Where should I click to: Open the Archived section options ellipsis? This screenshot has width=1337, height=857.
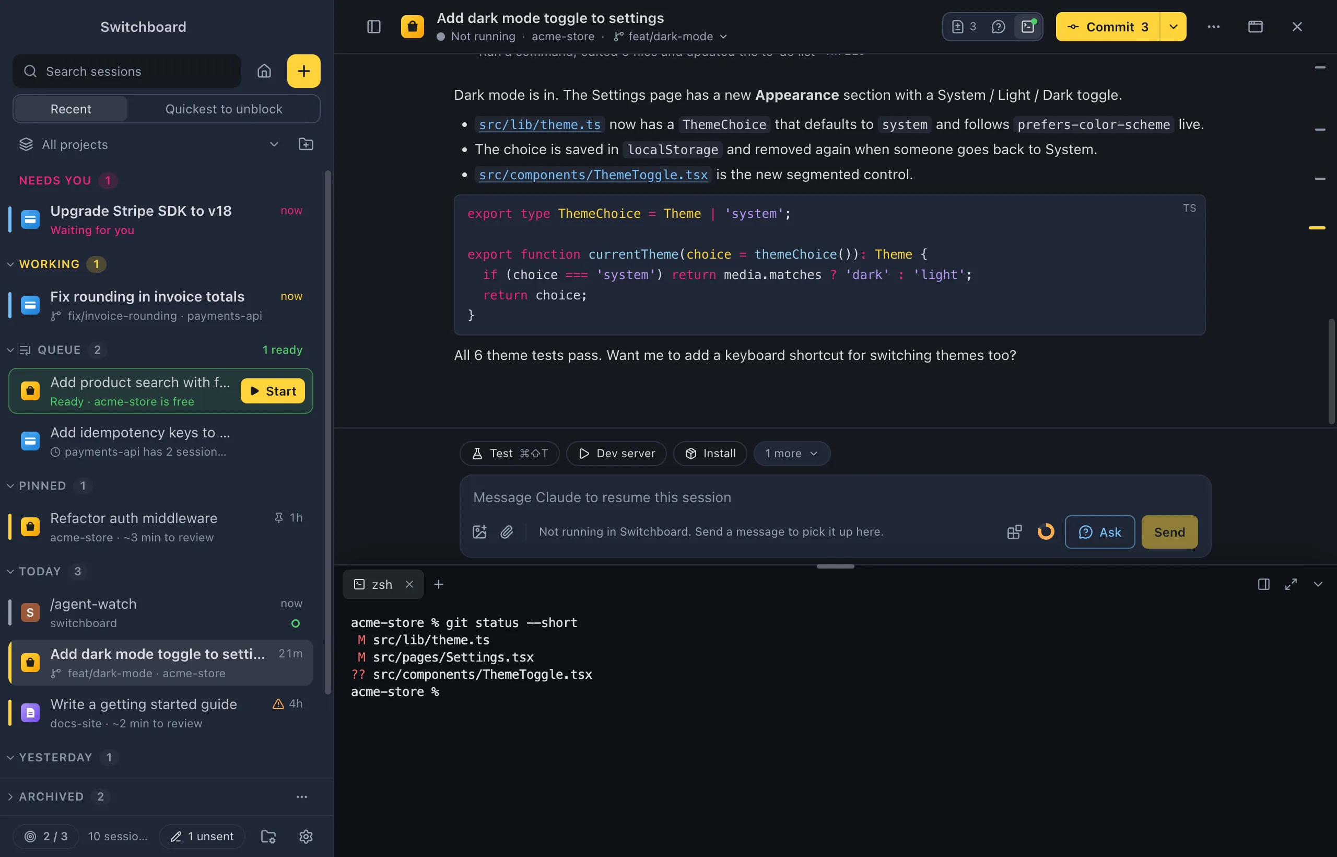301,797
